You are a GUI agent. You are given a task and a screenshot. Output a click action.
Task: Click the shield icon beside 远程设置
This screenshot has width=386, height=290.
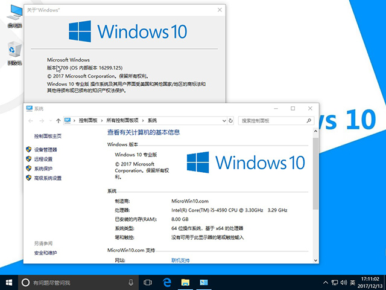coord(29,159)
